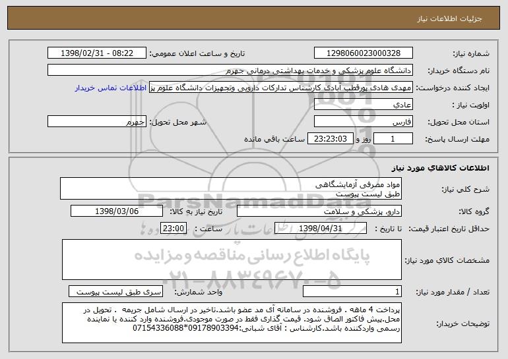Click the buyer notes text box

[x=232, y=323]
